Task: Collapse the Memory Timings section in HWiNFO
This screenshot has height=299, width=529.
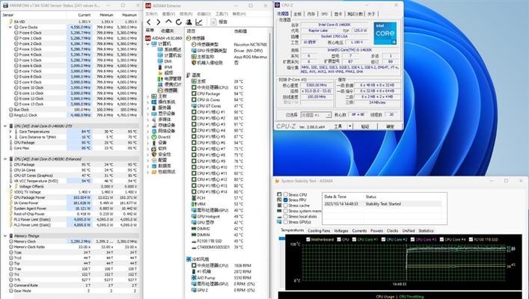Action: (5, 236)
